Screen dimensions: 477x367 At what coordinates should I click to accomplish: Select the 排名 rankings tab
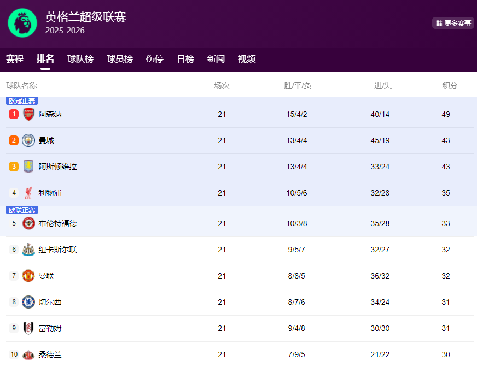(x=45, y=58)
